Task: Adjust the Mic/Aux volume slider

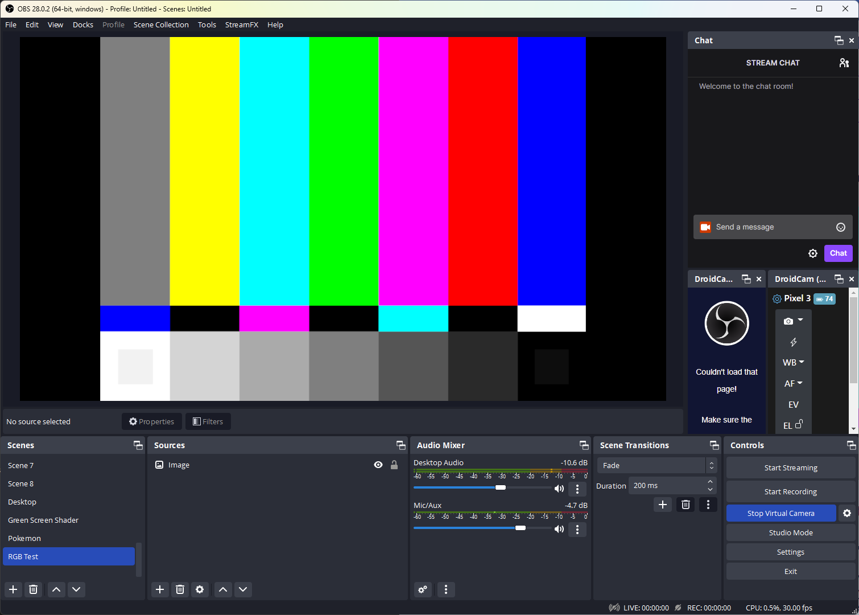Action: [x=520, y=528]
